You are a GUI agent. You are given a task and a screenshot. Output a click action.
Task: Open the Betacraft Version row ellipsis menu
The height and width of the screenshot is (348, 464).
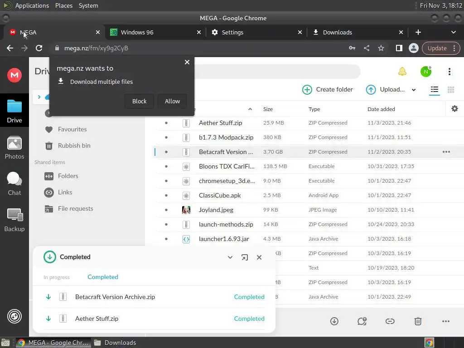pos(446,152)
